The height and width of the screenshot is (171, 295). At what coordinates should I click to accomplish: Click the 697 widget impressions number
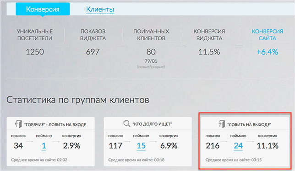[93, 52]
